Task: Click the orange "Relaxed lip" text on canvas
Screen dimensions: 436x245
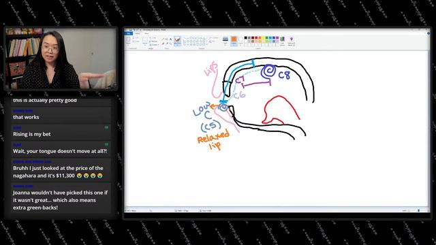Action: click(x=213, y=140)
